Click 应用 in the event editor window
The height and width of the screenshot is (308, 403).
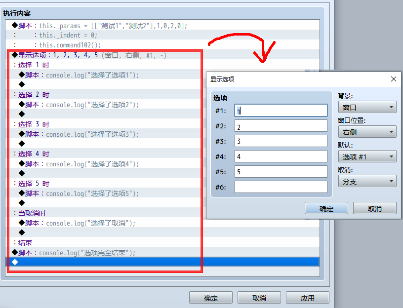308,298
